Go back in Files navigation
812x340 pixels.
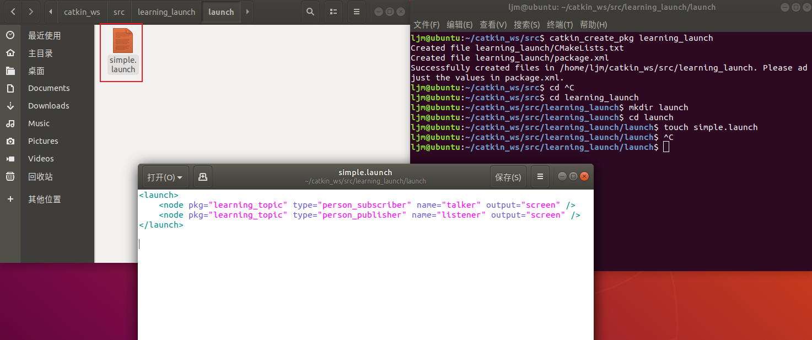(x=13, y=12)
